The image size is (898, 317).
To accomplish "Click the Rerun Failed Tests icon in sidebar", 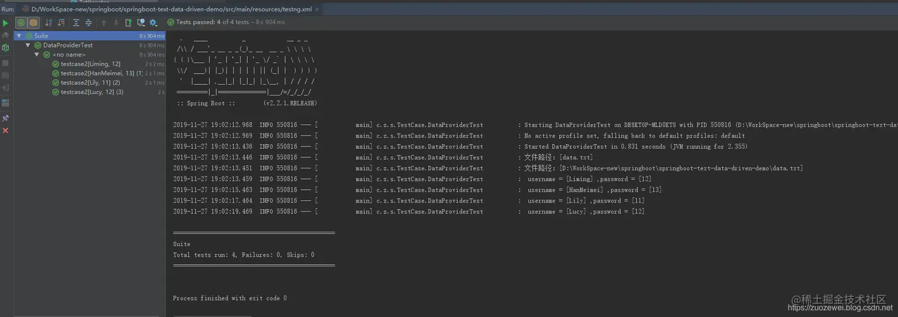I will pos(5,36).
